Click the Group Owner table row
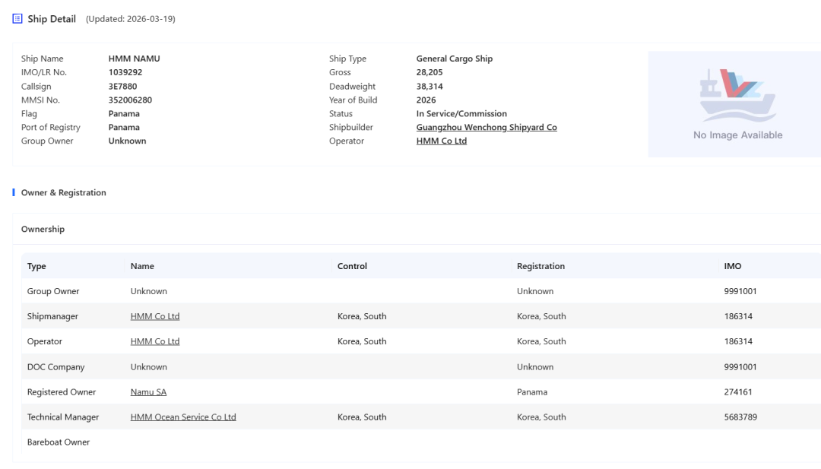Image resolution: width=821 pixels, height=469 pixels. (x=421, y=291)
